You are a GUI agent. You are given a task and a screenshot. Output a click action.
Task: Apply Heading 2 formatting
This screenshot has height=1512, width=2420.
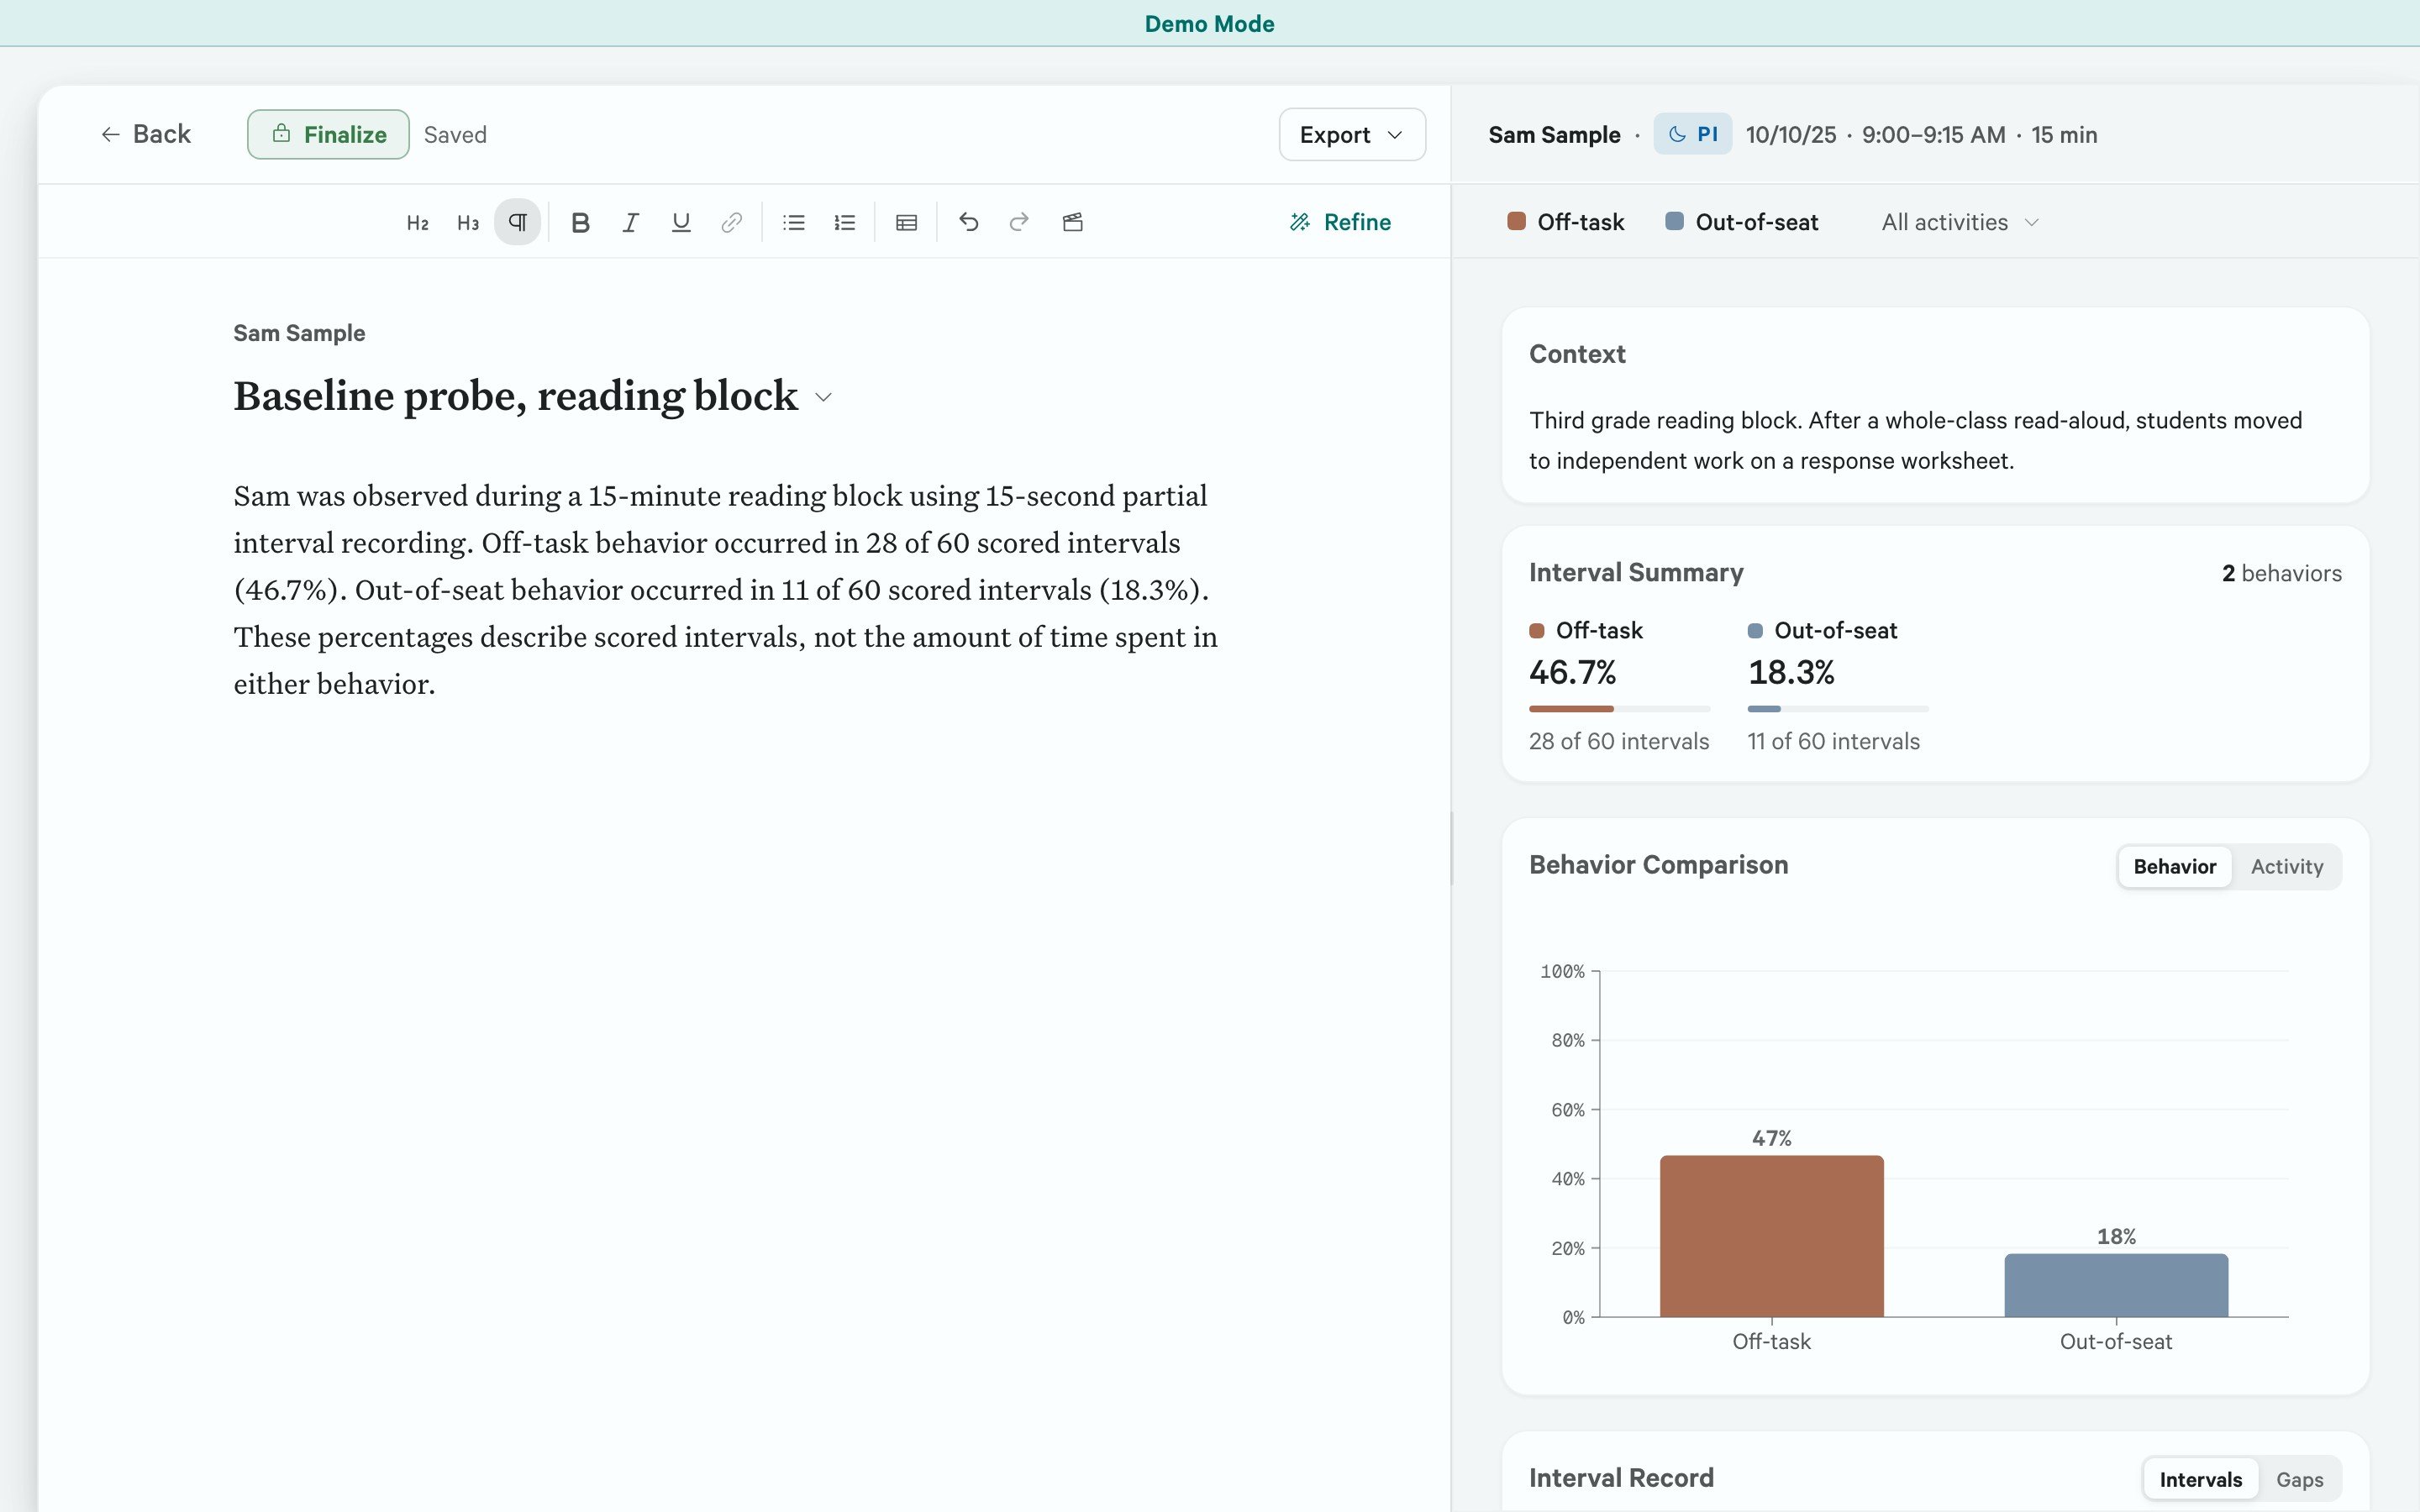tap(417, 222)
